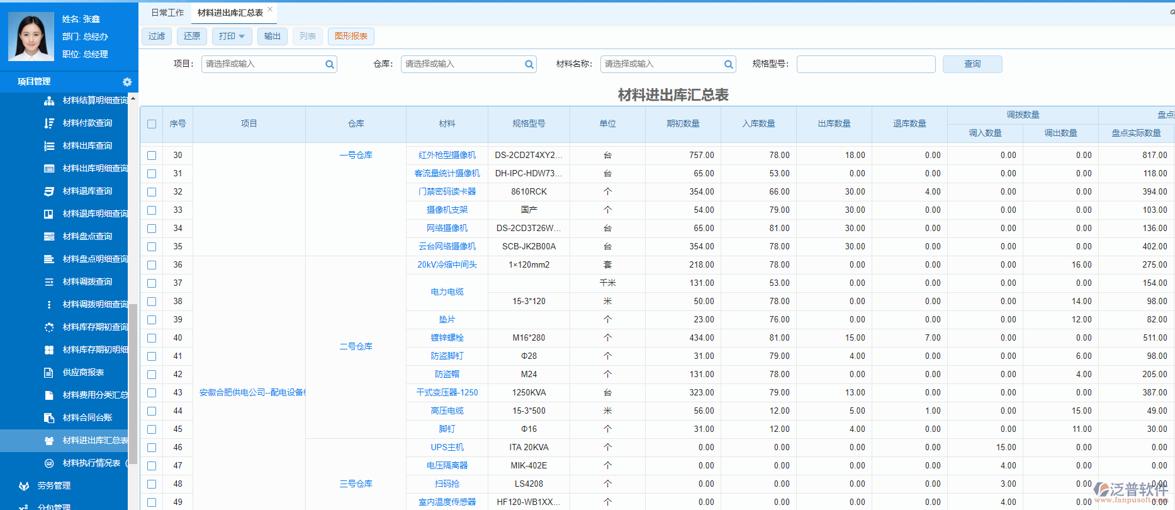Check row 38 checkbox
The height and width of the screenshot is (510, 1175).
[x=152, y=302]
